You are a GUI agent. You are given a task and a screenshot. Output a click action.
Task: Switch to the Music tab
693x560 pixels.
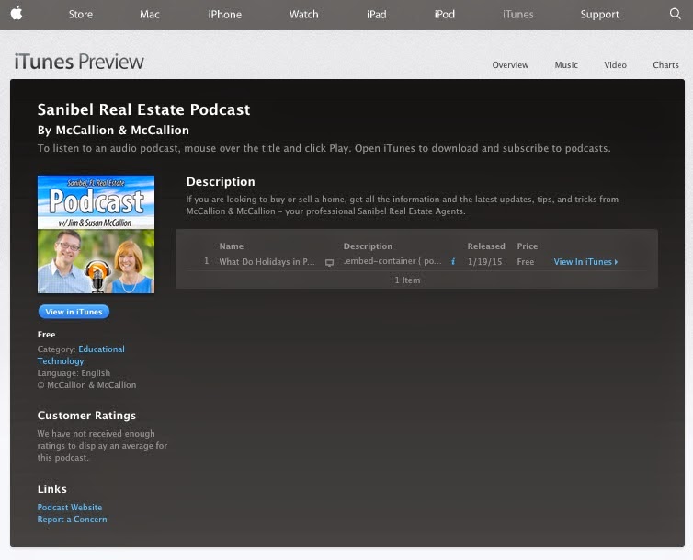(x=566, y=64)
